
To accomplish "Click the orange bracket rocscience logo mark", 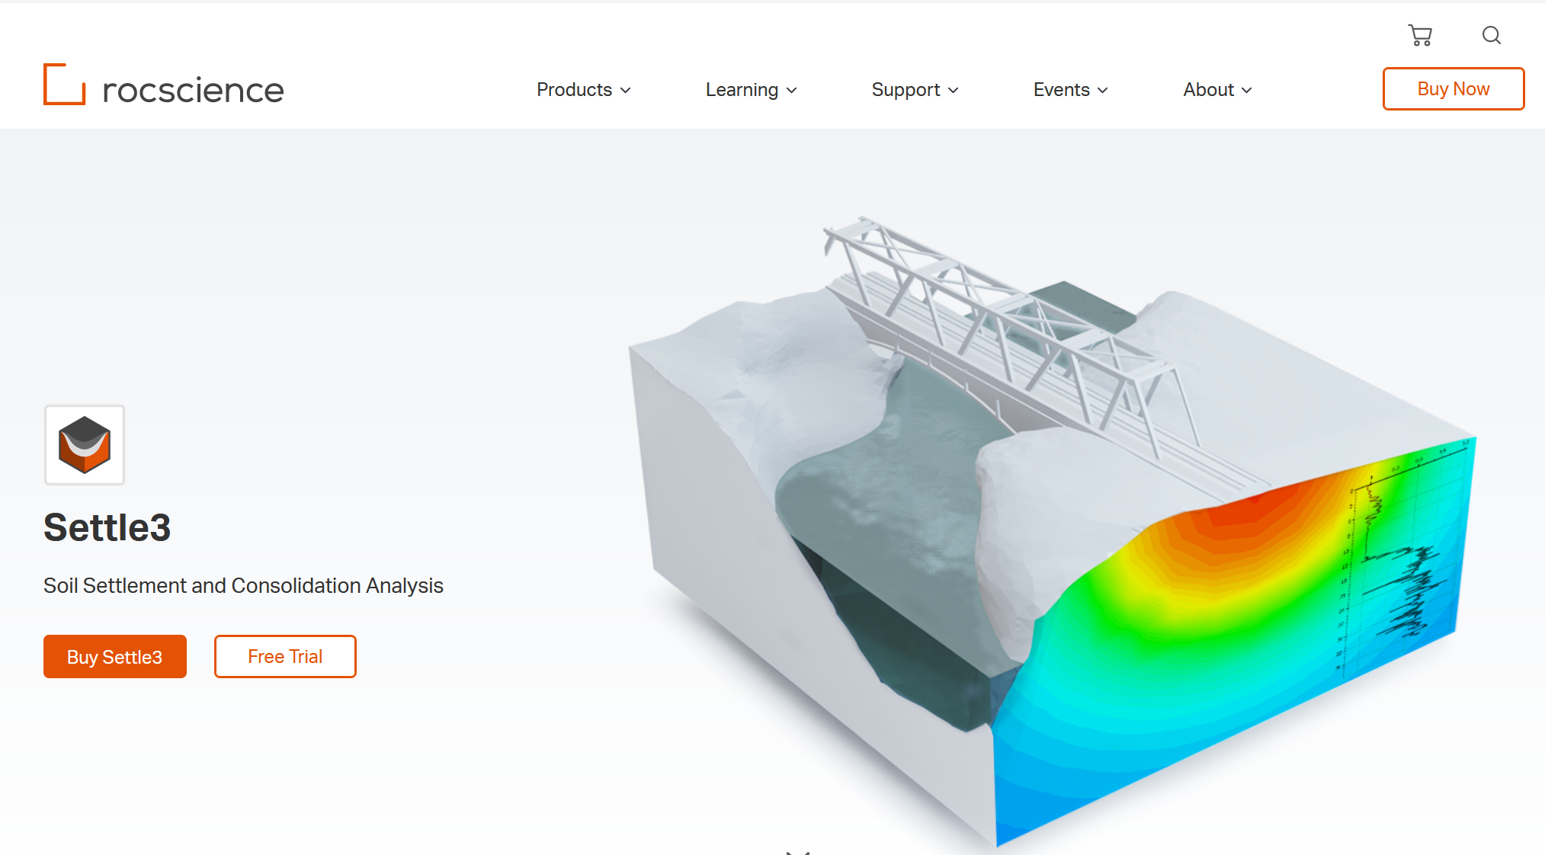I will [x=64, y=84].
